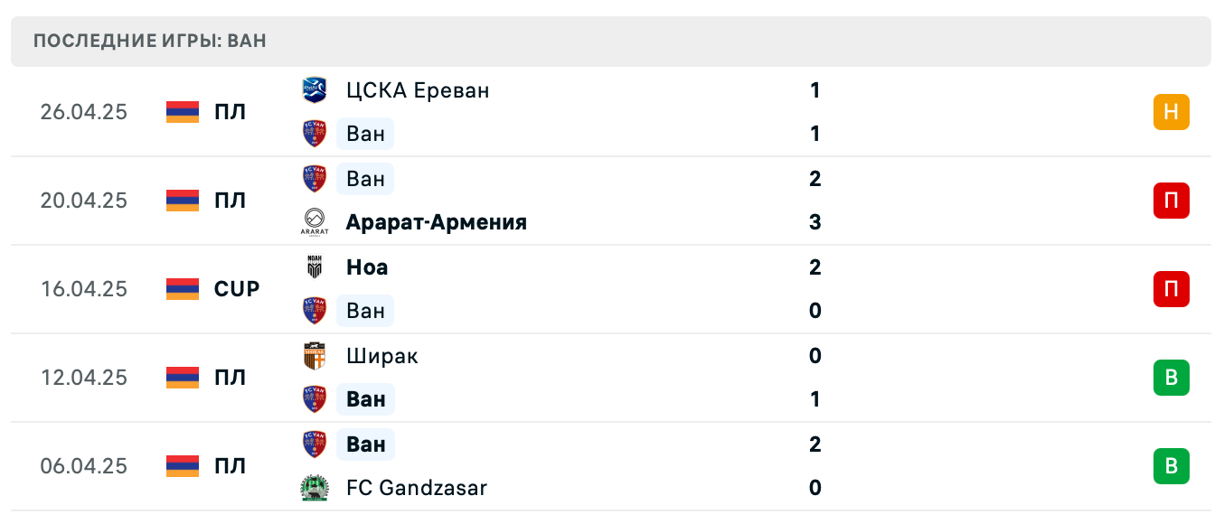Viewport: 1224px width, 524px height.
Task: Click the Ноа club emblem
Action: pyautogui.click(x=315, y=267)
